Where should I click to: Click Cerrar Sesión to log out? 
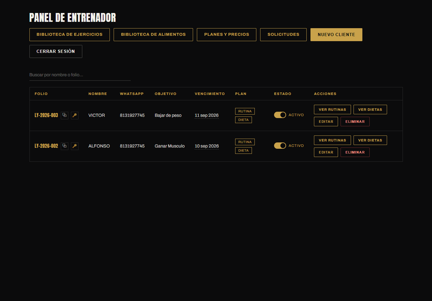(x=56, y=51)
